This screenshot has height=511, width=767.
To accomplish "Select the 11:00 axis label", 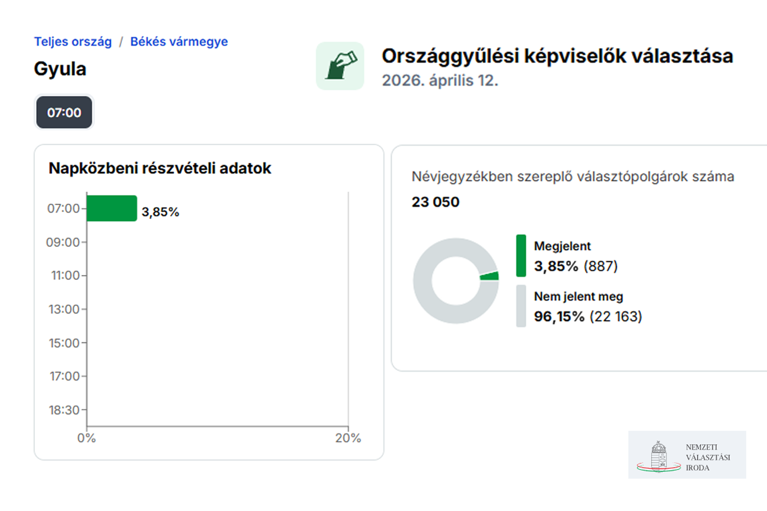I will 65,275.
